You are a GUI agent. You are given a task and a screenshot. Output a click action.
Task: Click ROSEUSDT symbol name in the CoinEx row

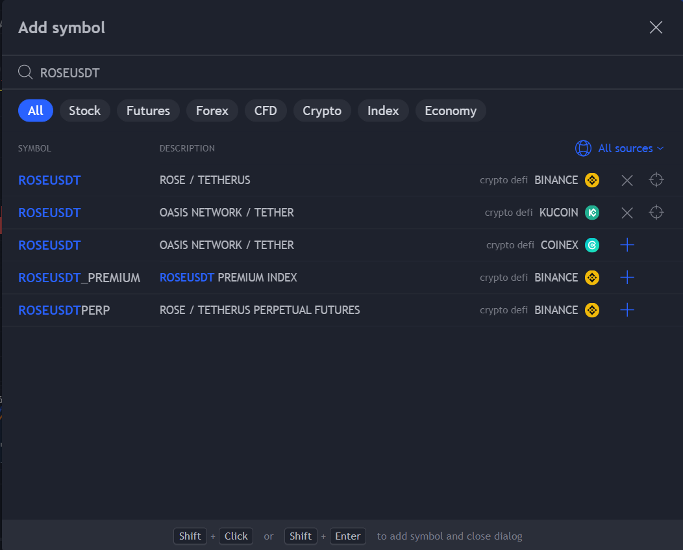pyautogui.click(x=49, y=245)
